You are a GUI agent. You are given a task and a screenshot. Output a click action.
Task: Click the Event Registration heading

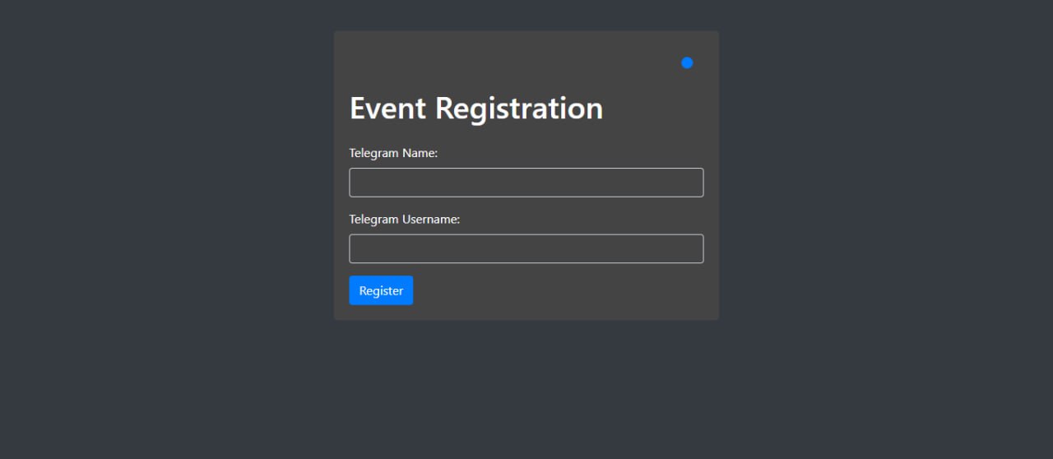476,109
